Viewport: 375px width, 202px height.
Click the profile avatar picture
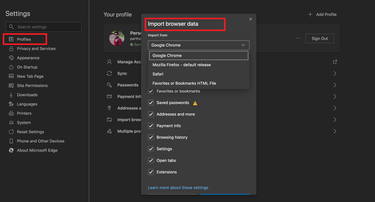117,38
